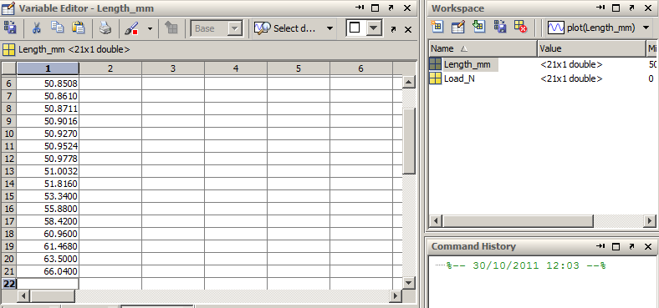Click Select data to plot button
Viewport: 659px width, 308px height.
[x=287, y=28]
